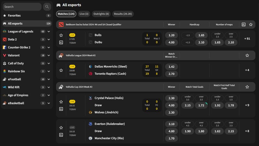The image size is (259, 146).
Task: Open statistics chart in BetBoom Dacha header
Action: click(x=243, y=24)
